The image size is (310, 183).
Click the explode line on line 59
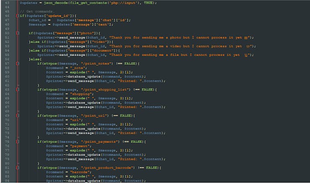[89, 72]
